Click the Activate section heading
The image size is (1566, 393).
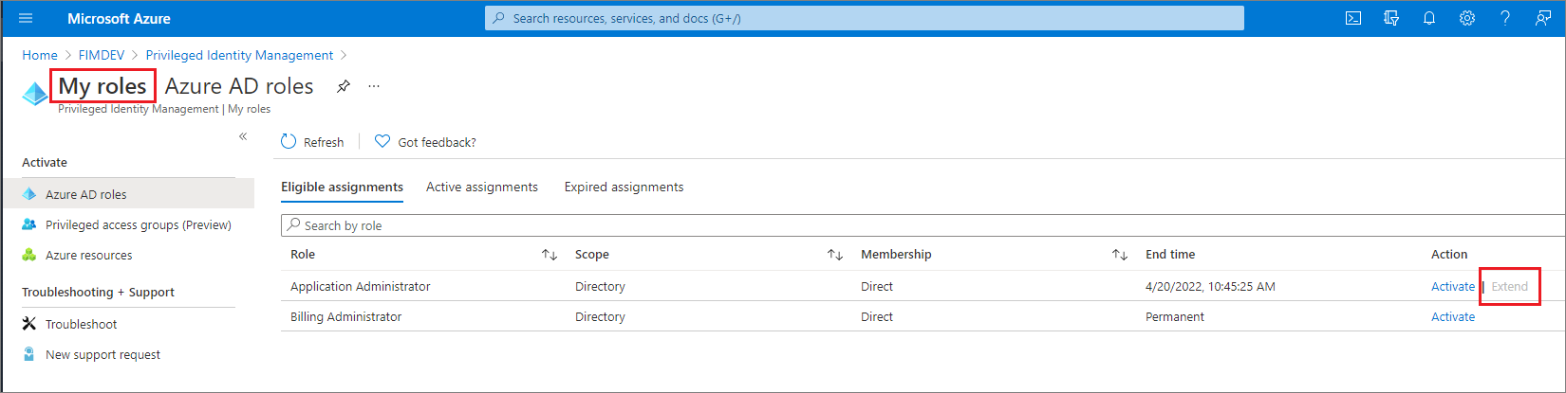45,162
